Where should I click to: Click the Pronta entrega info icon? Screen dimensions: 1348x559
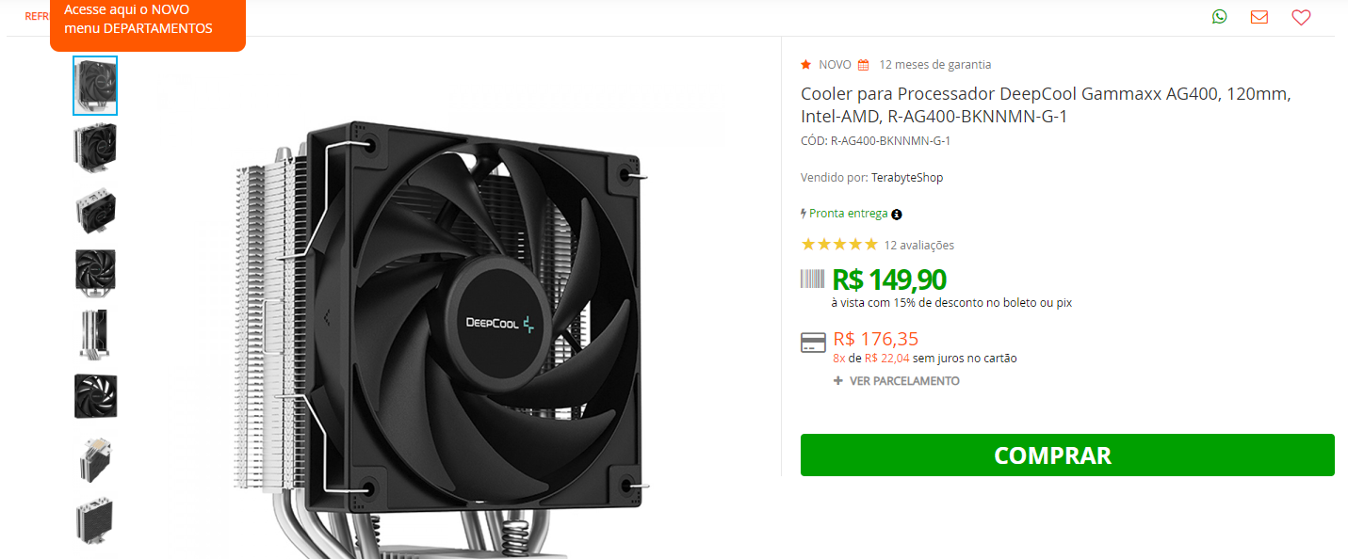tap(897, 215)
